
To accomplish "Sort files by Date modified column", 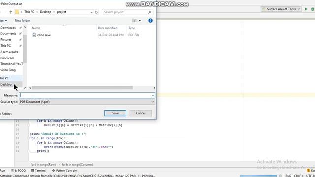I will pos(108,28).
